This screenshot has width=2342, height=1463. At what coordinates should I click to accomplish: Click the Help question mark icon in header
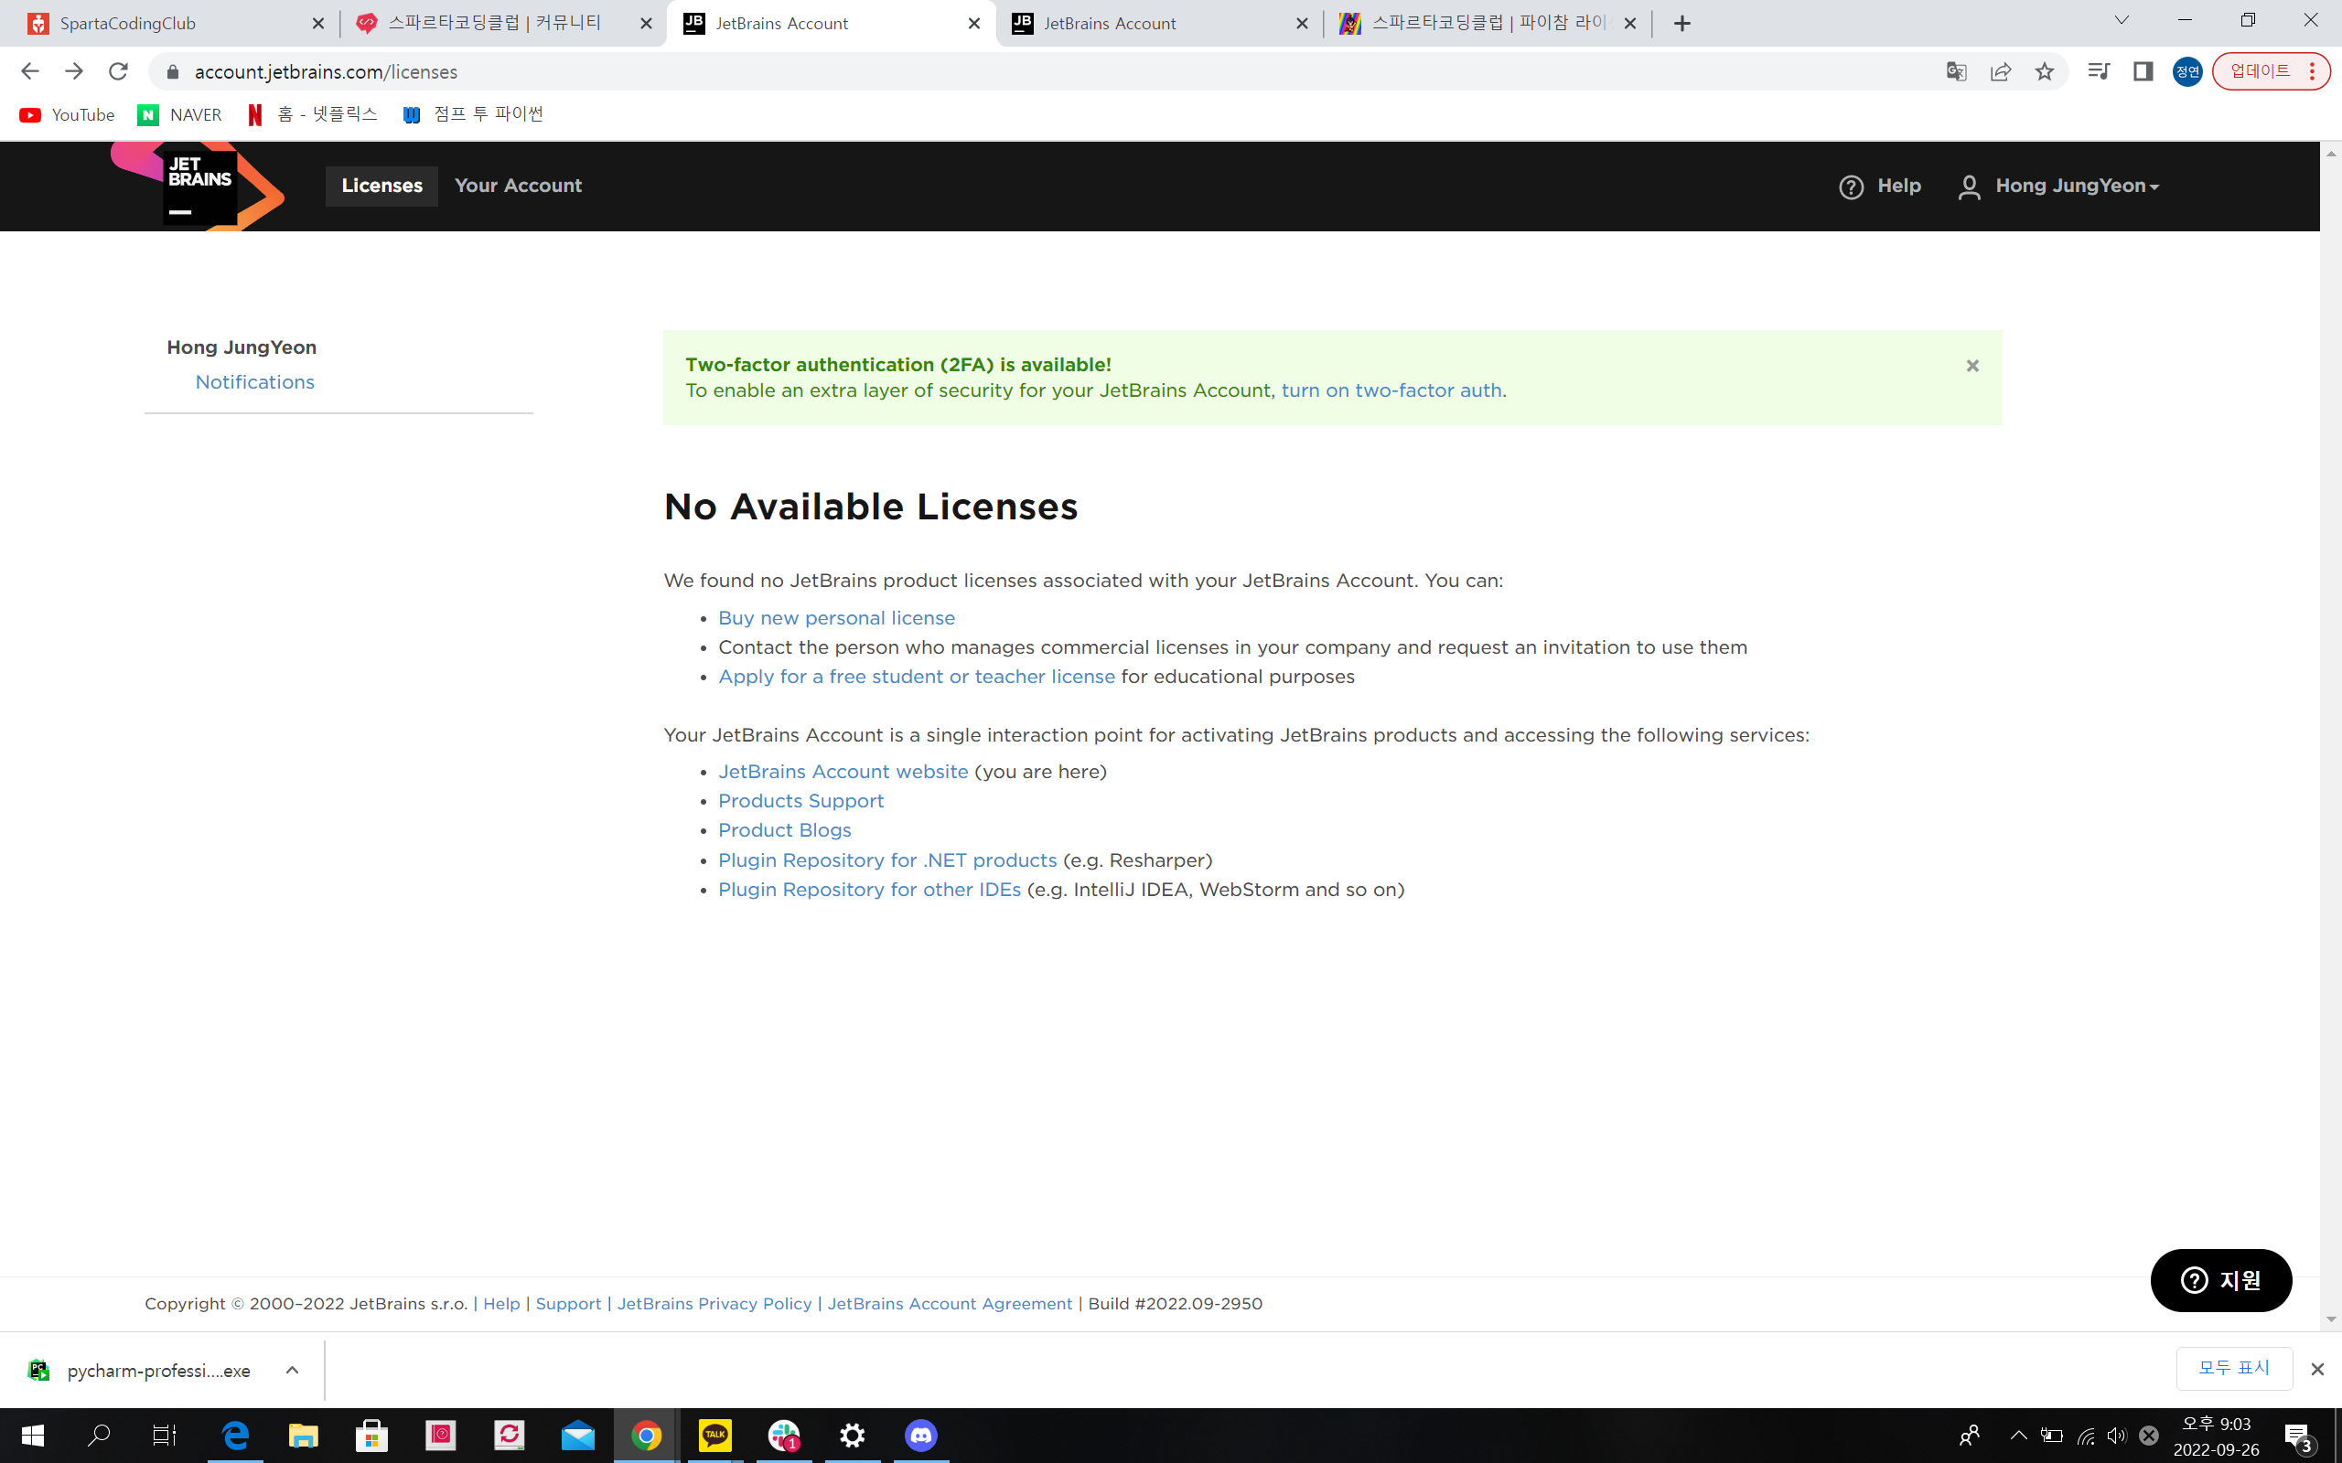pos(1851,187)
